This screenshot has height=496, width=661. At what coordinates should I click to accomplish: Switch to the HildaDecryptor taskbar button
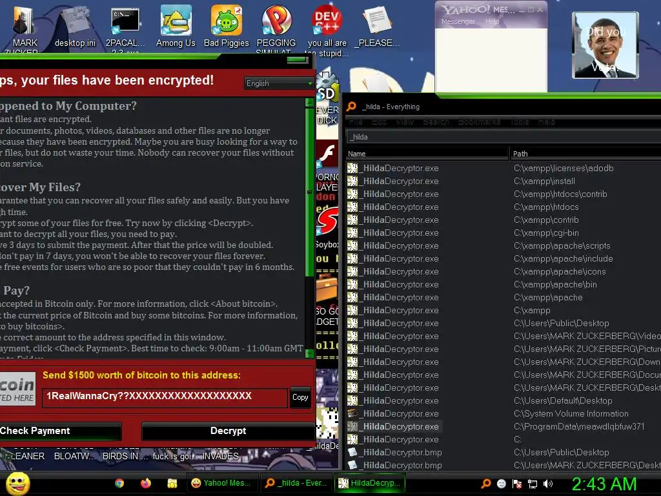(x=370, y=483)
